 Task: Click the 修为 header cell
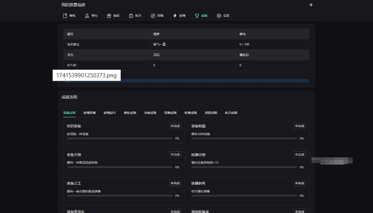273,34
